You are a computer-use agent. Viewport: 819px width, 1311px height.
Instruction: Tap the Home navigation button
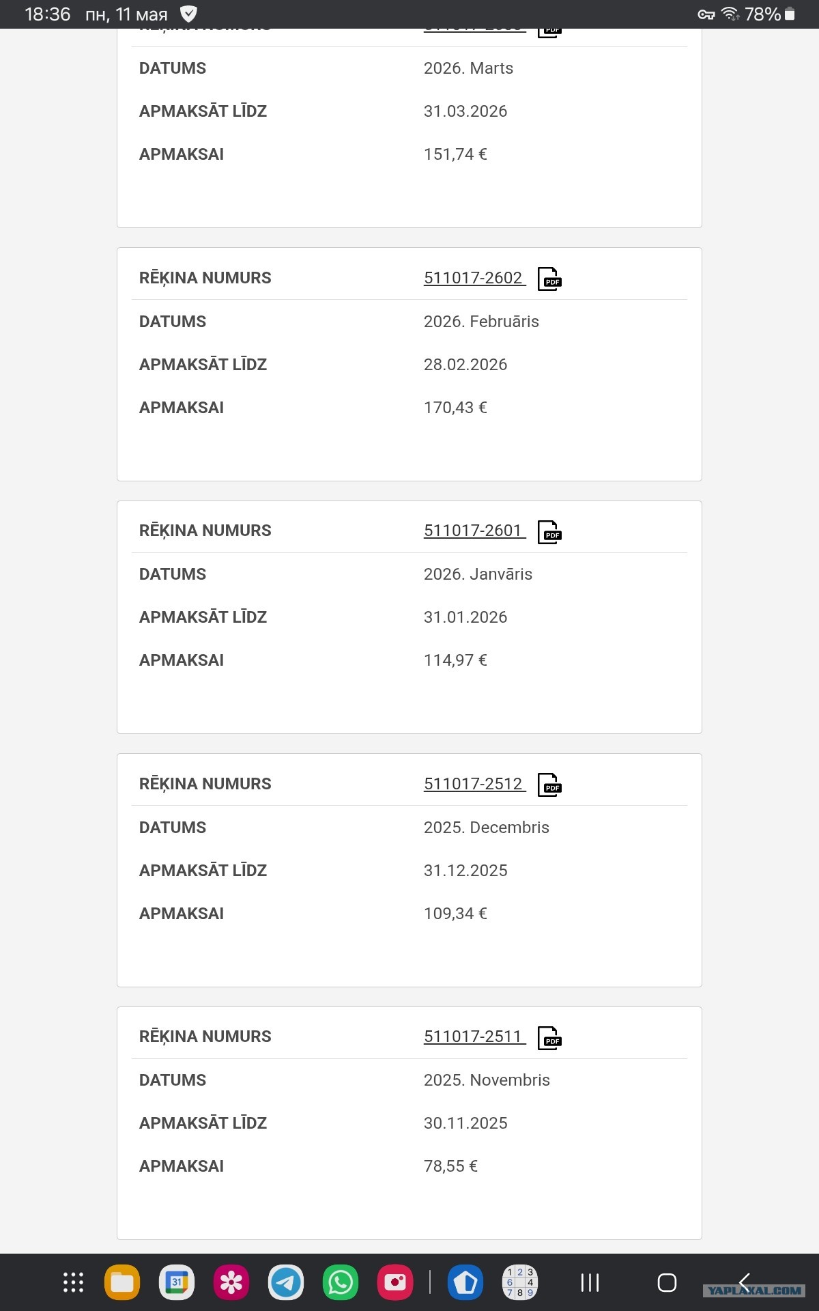667,1282
